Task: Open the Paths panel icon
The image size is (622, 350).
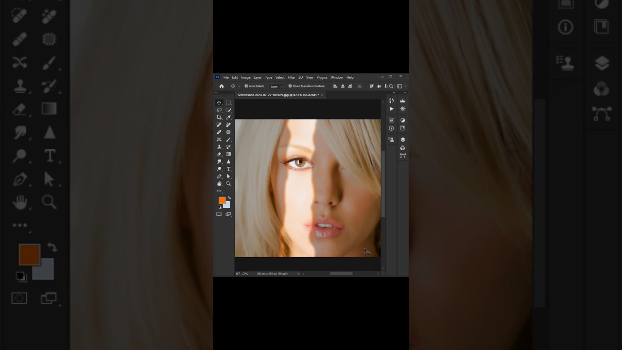Action: 403,156
